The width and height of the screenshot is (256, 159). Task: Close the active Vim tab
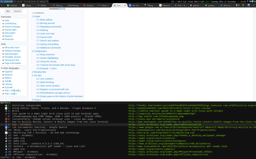tap(125, 5)
